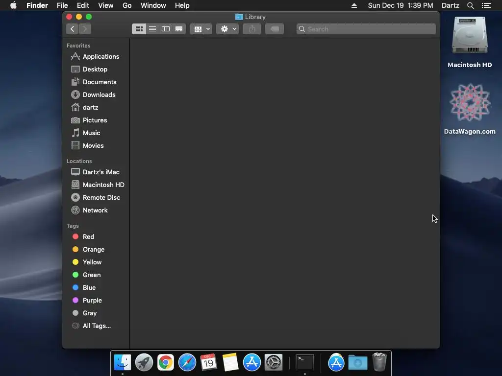Go forward with the right chevron
The height and width of the screenshot is (376, 502).
[x=85, y=29]
